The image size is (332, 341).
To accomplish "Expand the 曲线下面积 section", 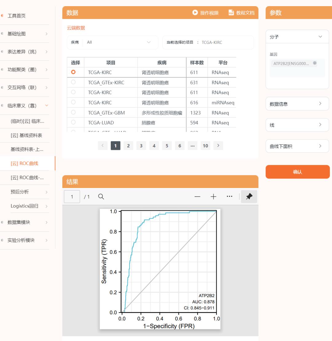I will click(297, 146).
